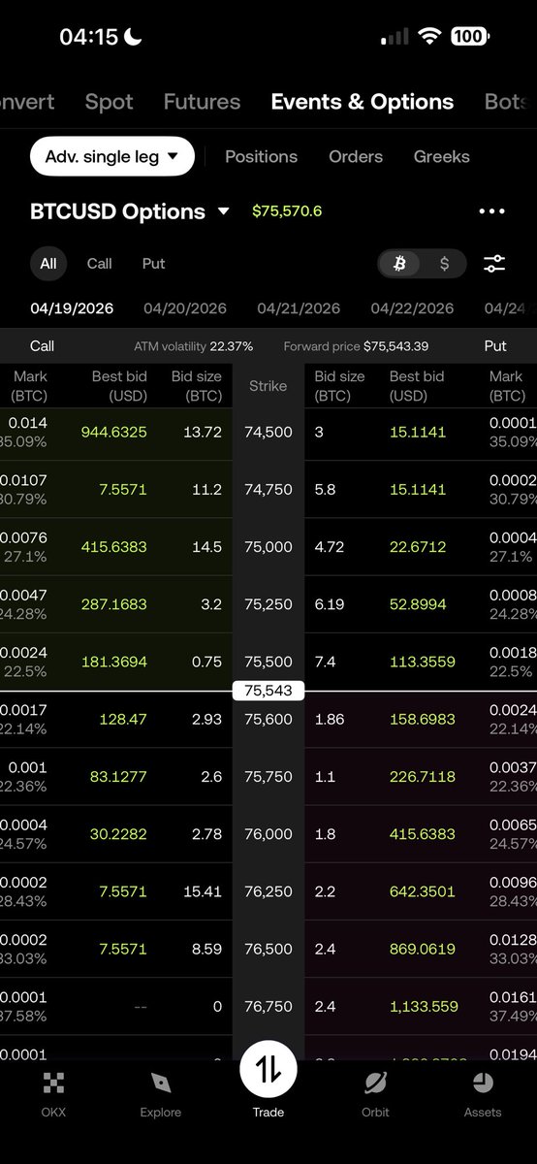This screenshot has height=1164, width=537.
Task: Switch to the Futures tab
Action: click(202, 102)
